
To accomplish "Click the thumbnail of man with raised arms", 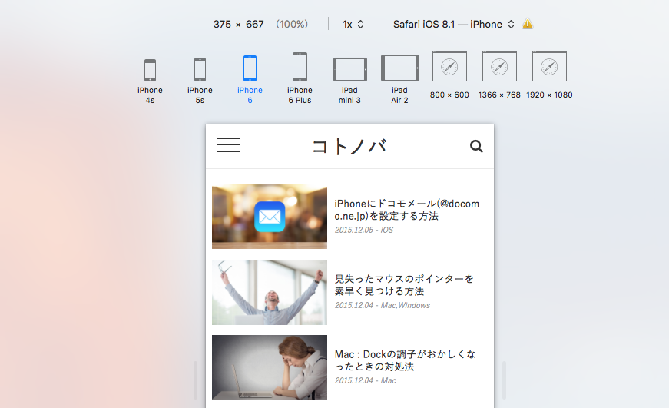I will pos(270,292).
